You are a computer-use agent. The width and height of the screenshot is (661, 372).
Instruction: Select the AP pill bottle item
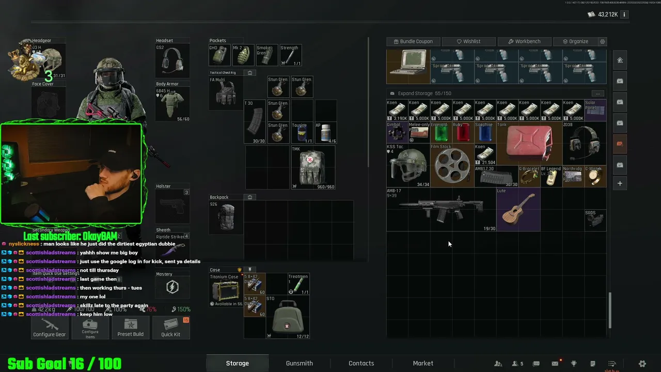326,133
